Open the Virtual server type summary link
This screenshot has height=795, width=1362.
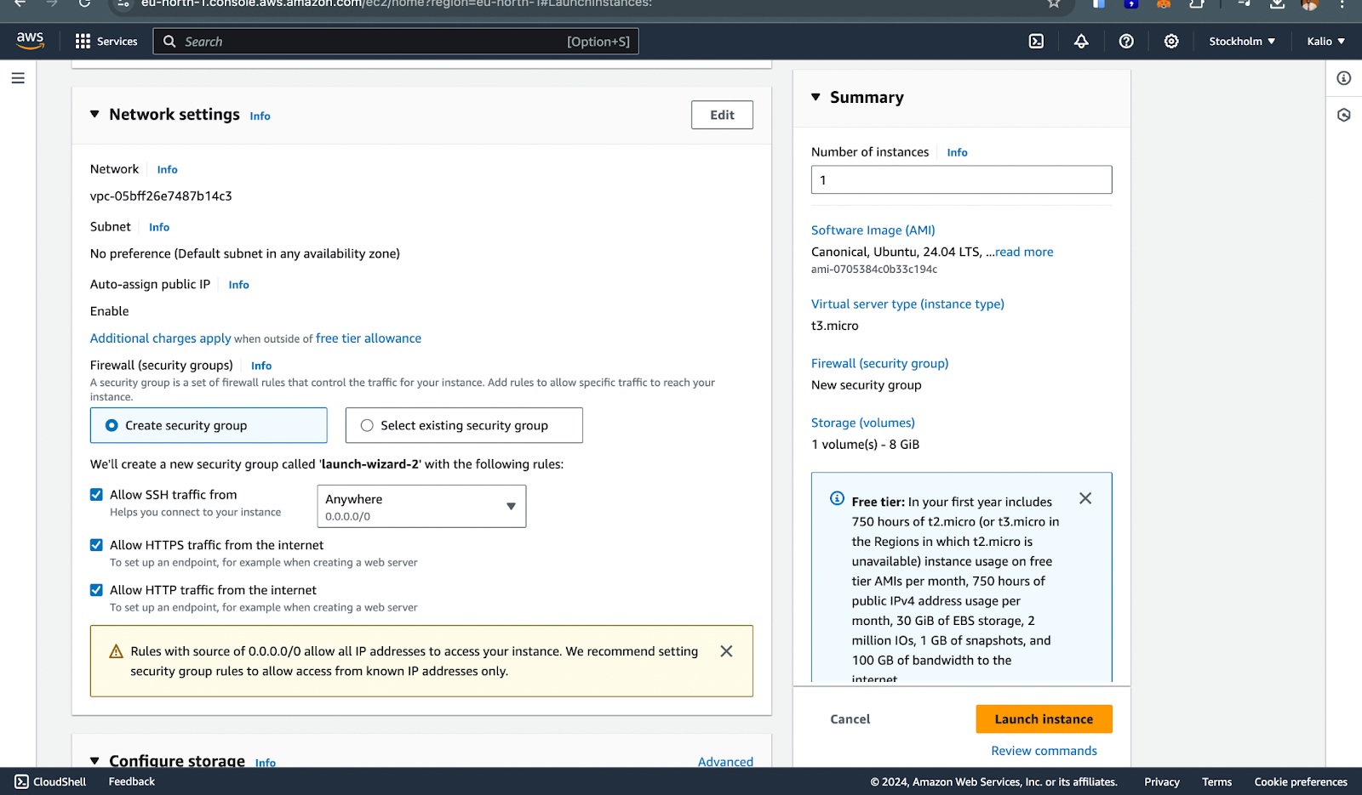tap(907, 304)
